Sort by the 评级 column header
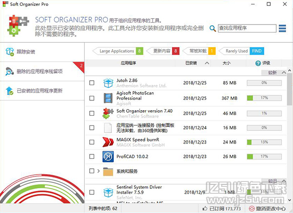The image size is (293, 213). [263, 63]
